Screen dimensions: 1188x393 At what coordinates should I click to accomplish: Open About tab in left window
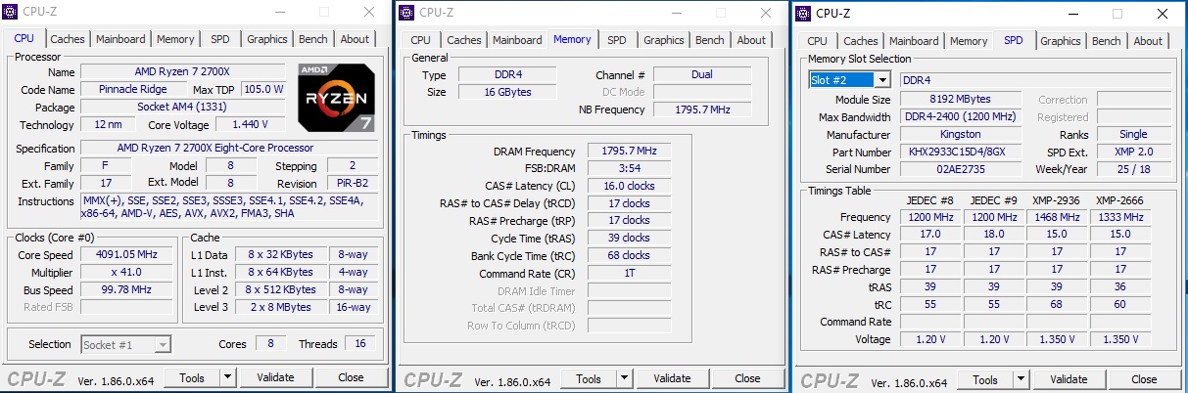pyautogui.click(x=355, y=39)
